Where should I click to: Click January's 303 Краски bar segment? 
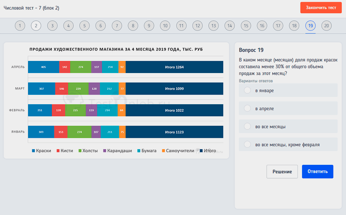41,132
